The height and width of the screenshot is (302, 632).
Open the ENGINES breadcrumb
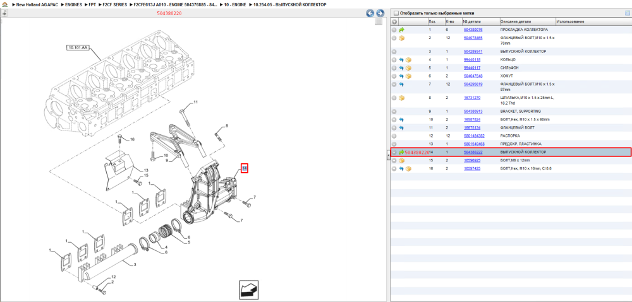click(73, 4)
